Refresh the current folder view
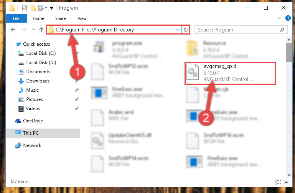295x193 pixels. pos(186,30)
